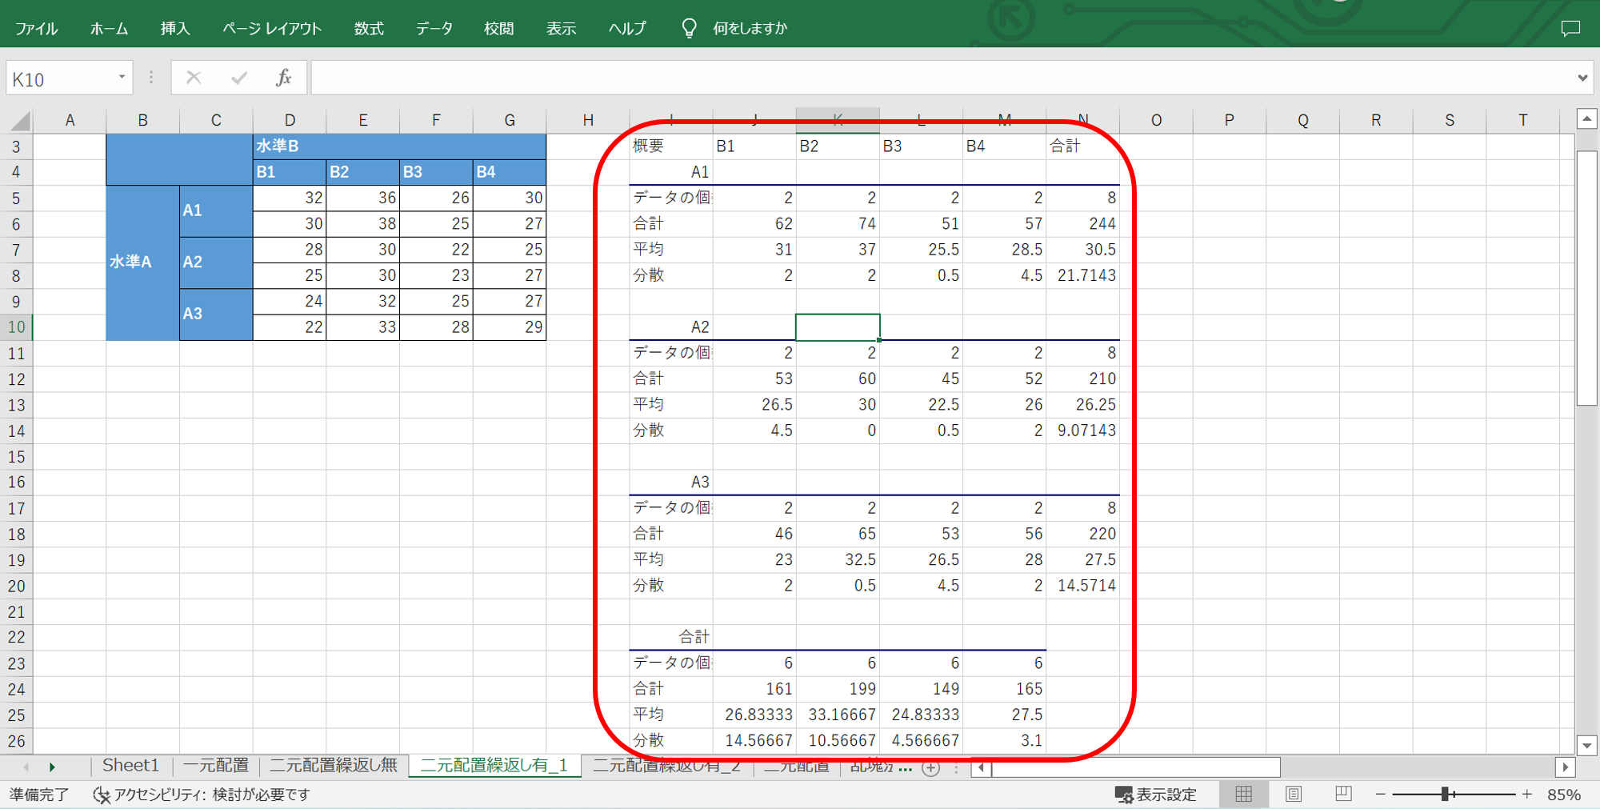The width and height of the screenshot is (1600, 809).
Task: Select cell showing total 244
Action: pos(1082,223)
